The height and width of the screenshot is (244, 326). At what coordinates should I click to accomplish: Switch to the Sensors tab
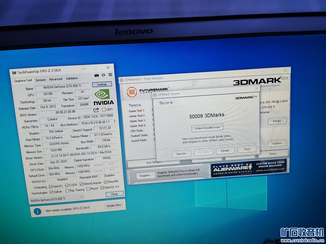40,80
